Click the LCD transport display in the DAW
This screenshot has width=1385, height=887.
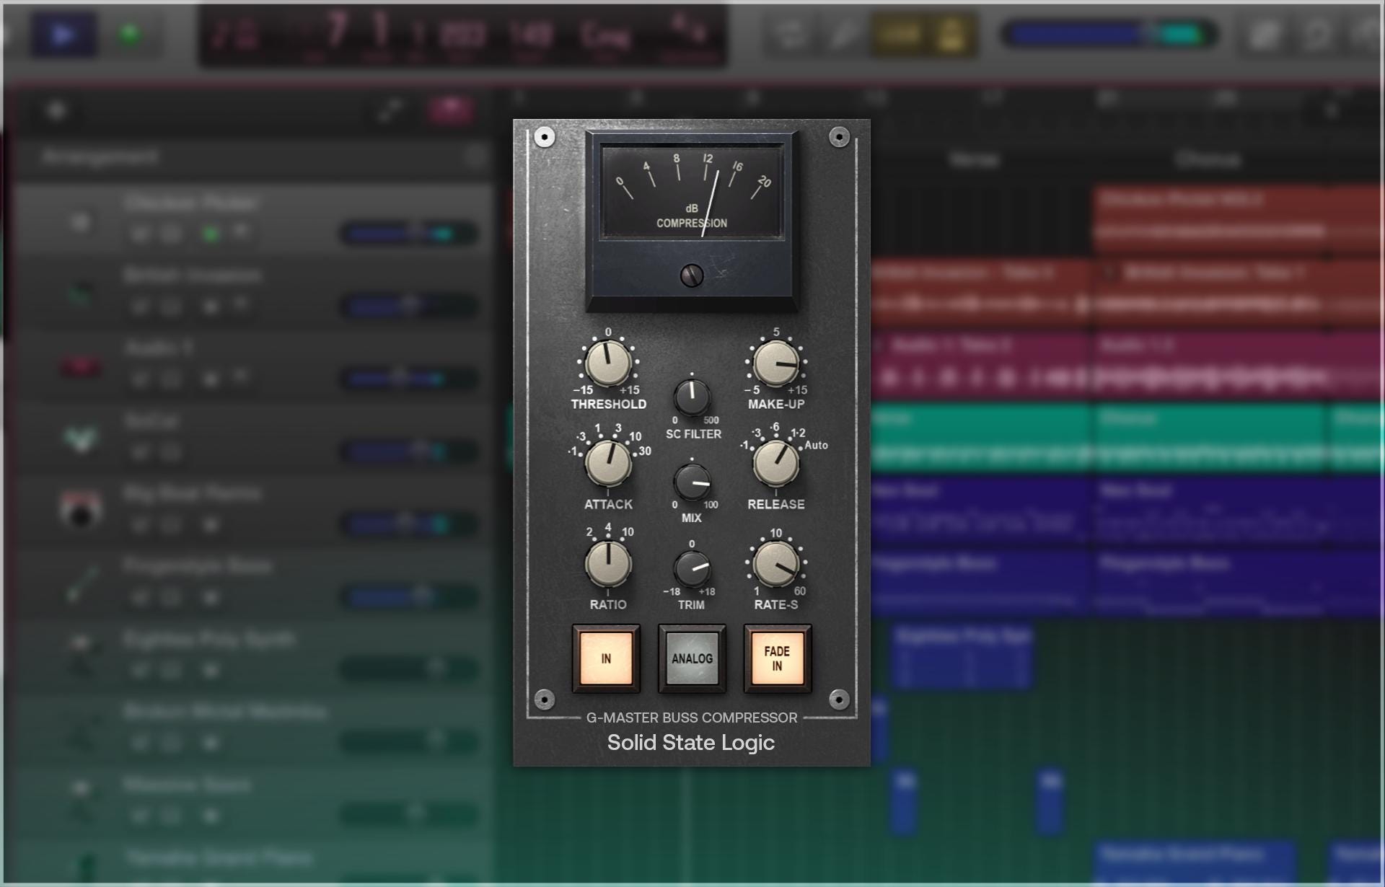pyautogui.click(x=462, y=35)
